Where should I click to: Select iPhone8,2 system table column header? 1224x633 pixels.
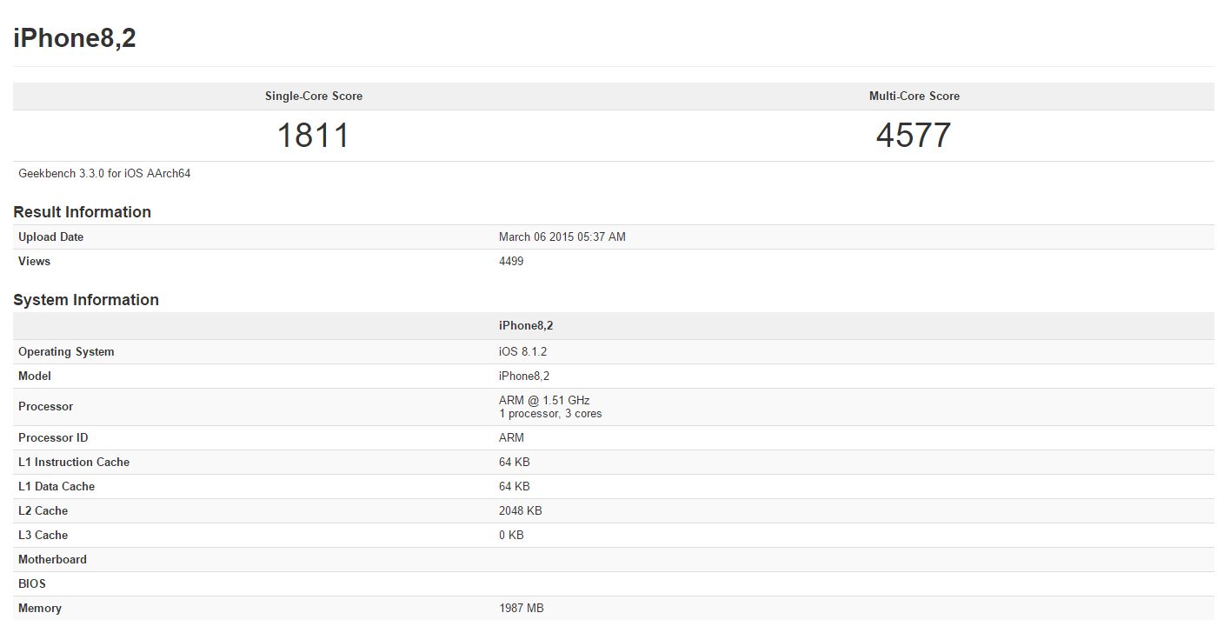[x=526, y=326]
